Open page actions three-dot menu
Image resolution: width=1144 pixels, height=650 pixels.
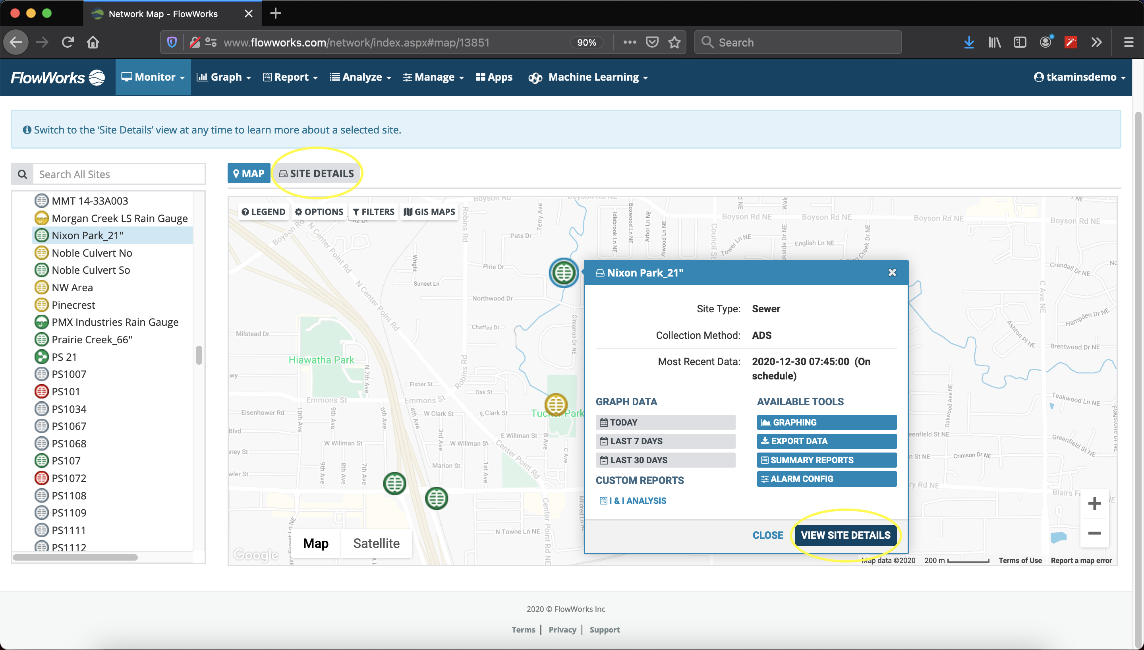pos(630,43)
